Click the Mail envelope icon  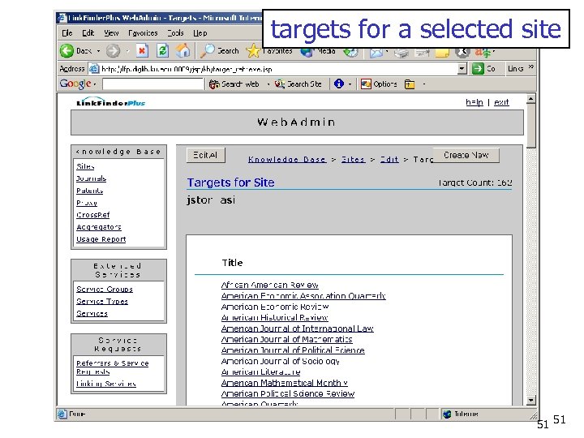coord(376,53)
